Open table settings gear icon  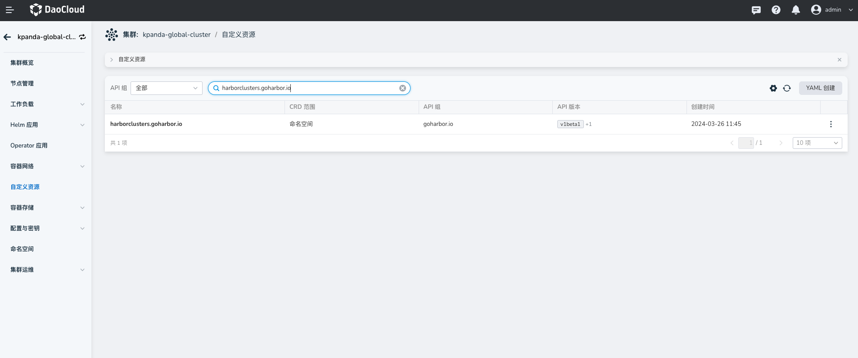(773, 88)
